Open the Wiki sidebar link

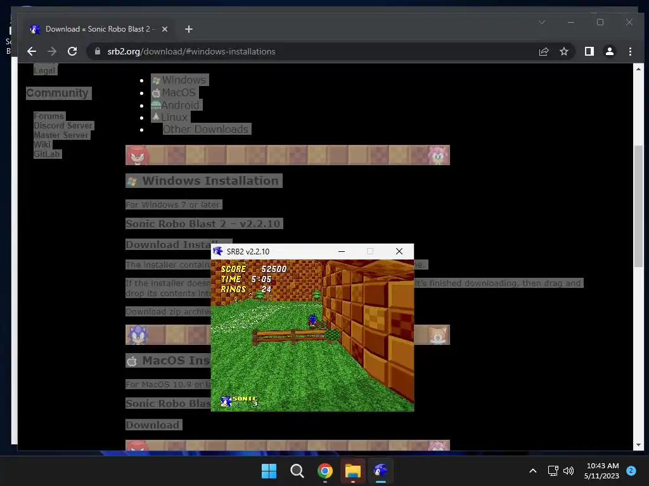[x=42, y=145]
